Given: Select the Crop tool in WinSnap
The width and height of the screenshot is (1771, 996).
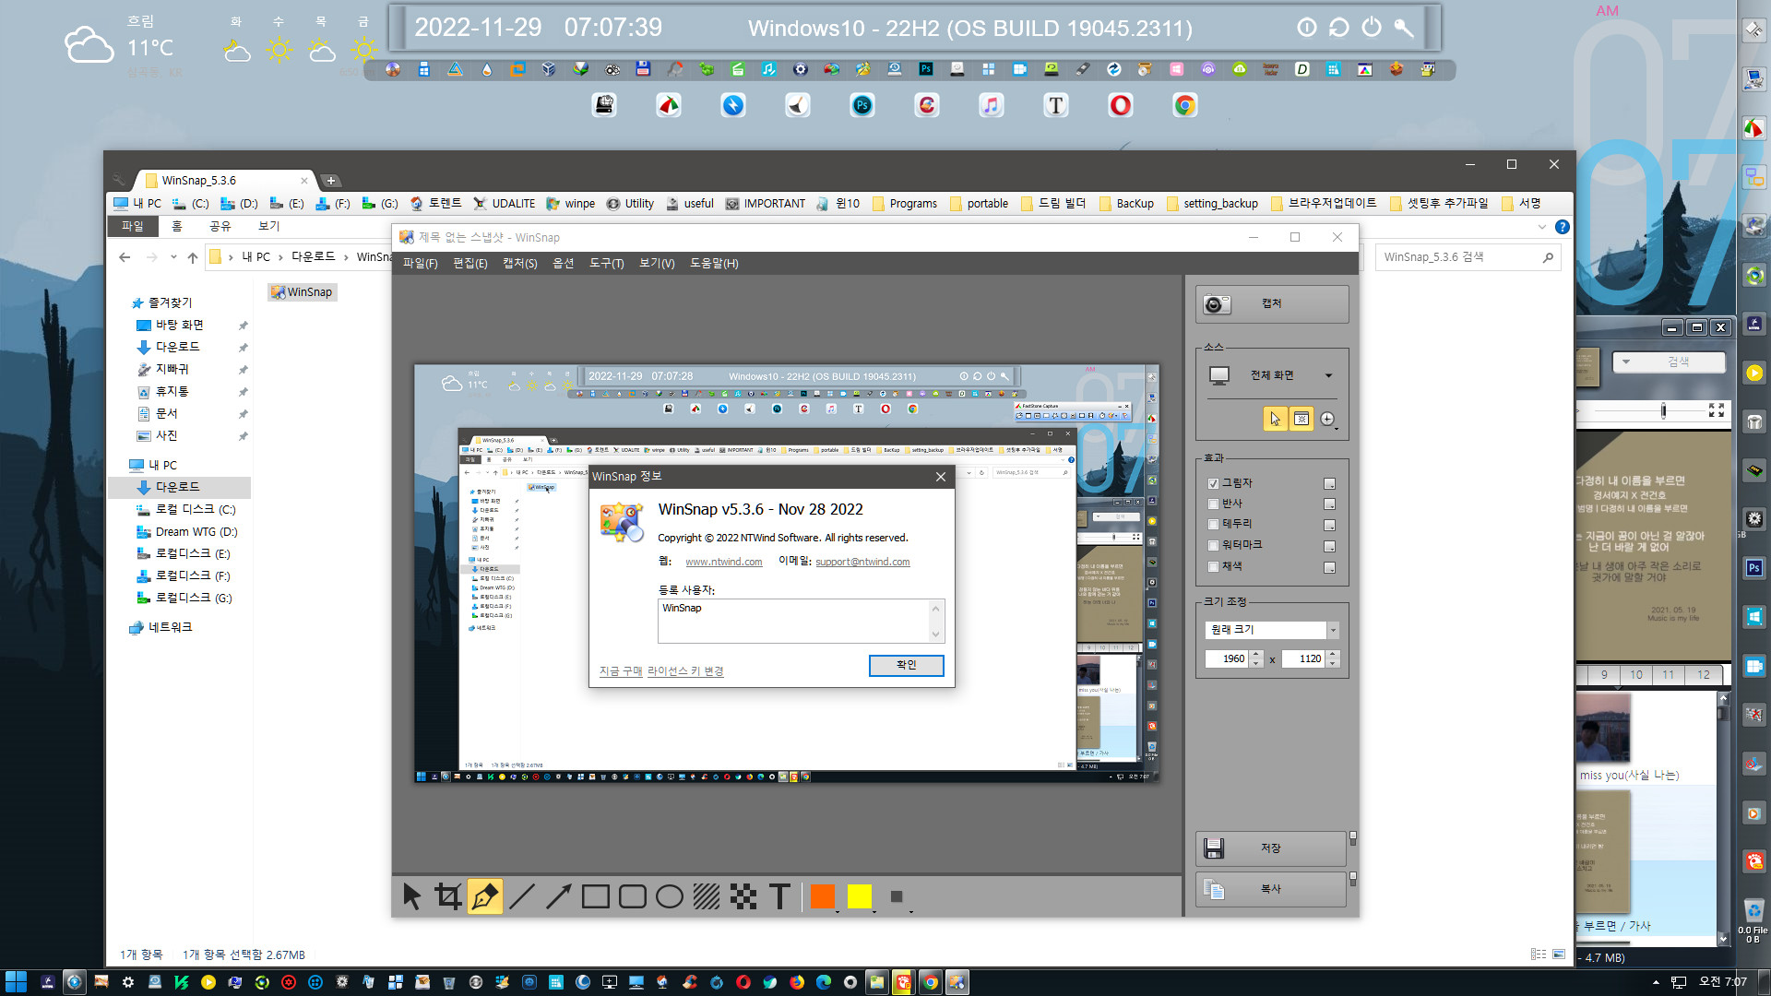Looking at the screenshot, I should [448, 896].
